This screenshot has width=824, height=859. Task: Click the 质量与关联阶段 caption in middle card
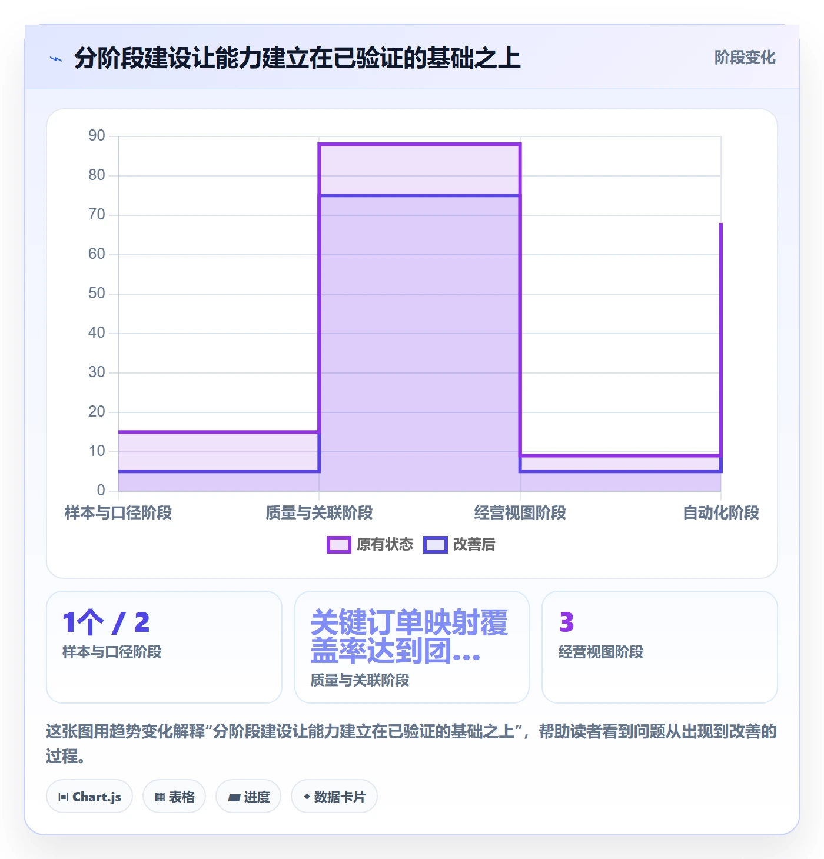[360, 681]
